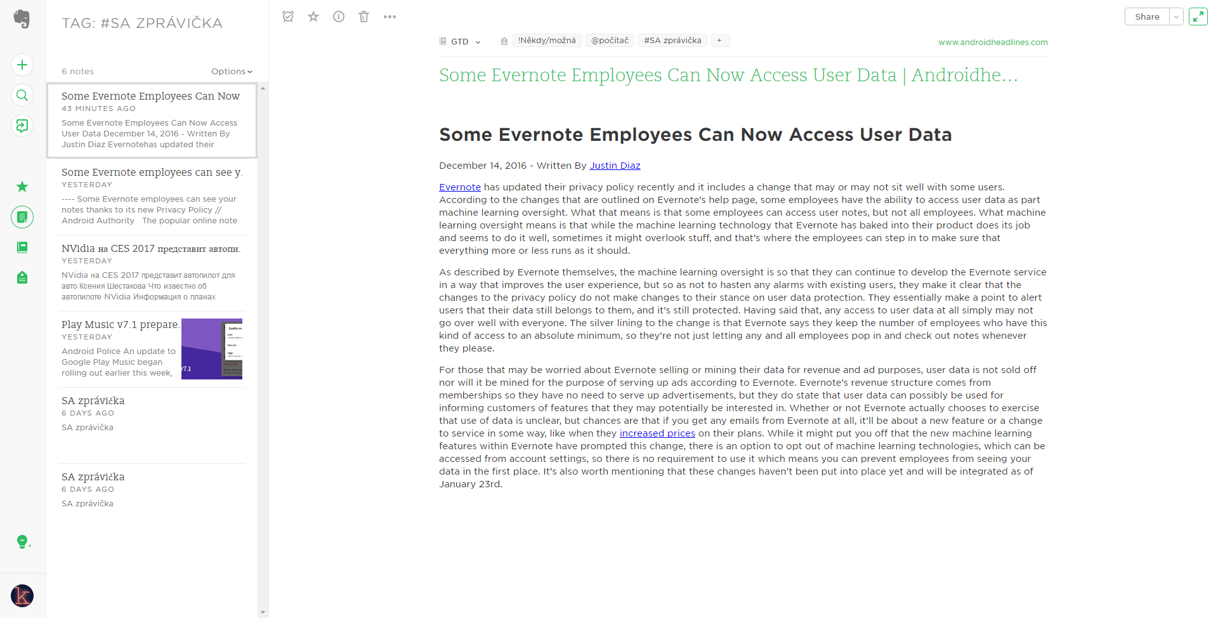Select the @počítač tag
Viewport: 1218px width, 618px height.
610,41
